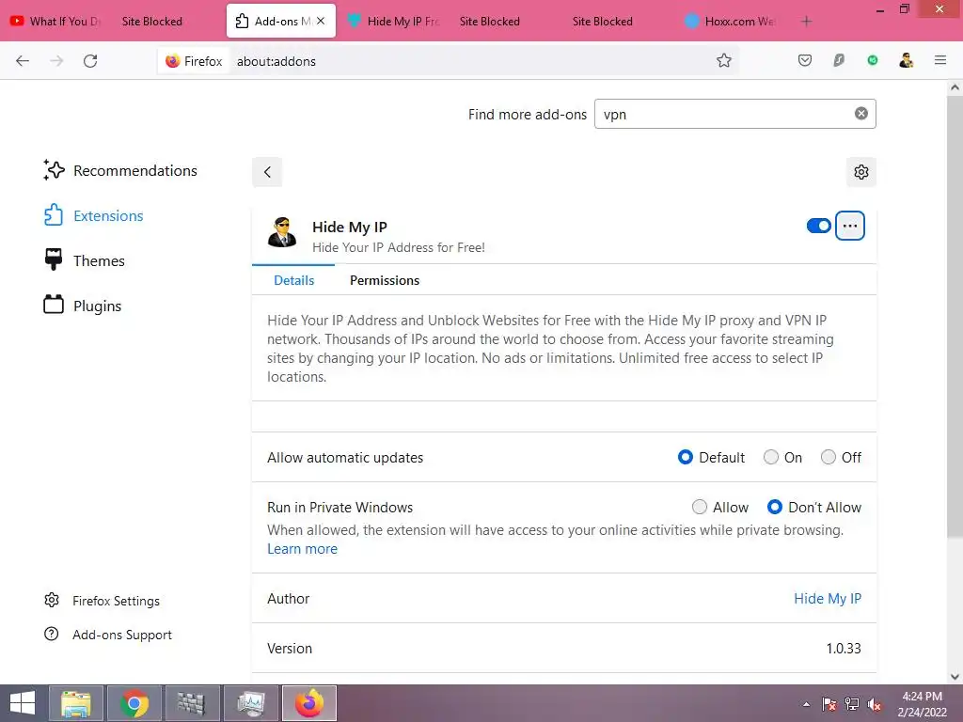This screenshot has height=722, width=963.
Task: Switch to the first Site Blocked tab
Action: coord(151,21)
